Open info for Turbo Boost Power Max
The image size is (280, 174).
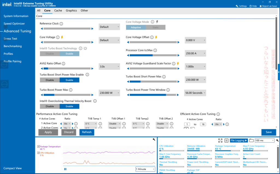(71, 90)
